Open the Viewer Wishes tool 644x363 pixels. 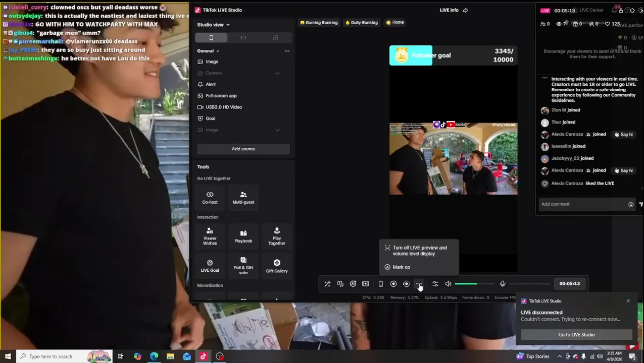[210, 236]
